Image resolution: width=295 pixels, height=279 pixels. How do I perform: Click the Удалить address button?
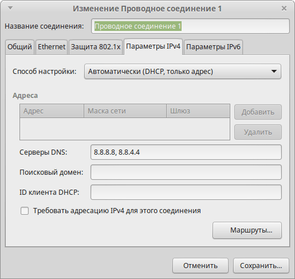[x=258, y=132]
